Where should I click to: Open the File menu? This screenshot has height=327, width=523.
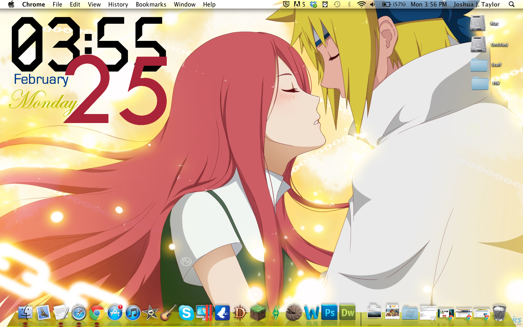[58, 4]
